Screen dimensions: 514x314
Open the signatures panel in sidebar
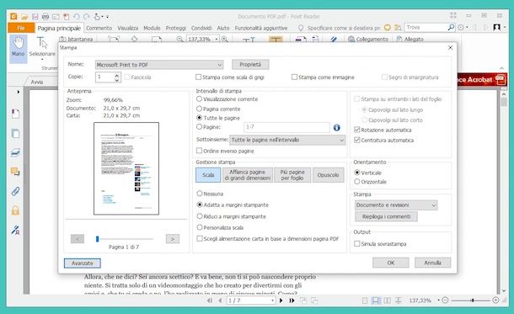coord(15,230)
